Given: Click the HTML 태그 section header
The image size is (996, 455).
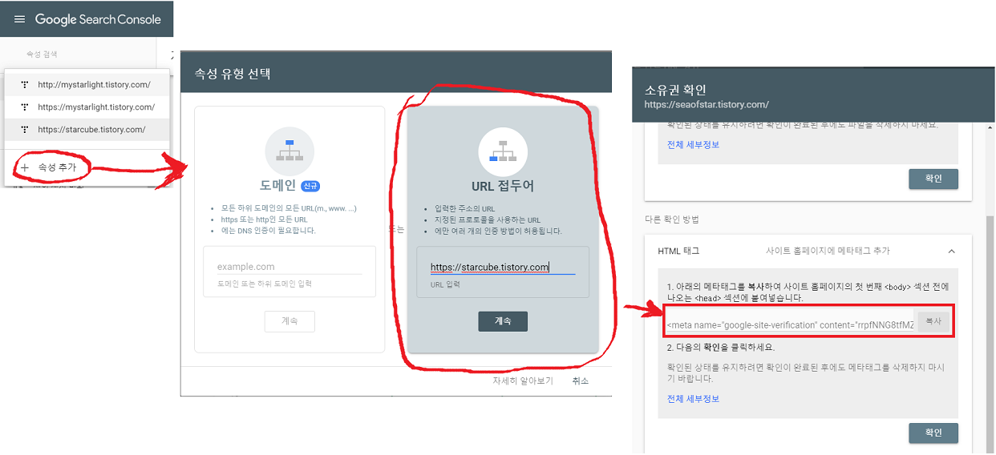Looking at the screenshot, I should tap(808, 251).
